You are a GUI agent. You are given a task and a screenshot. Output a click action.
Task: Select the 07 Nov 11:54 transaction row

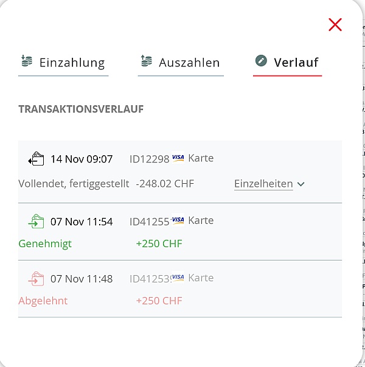[180, 232]
